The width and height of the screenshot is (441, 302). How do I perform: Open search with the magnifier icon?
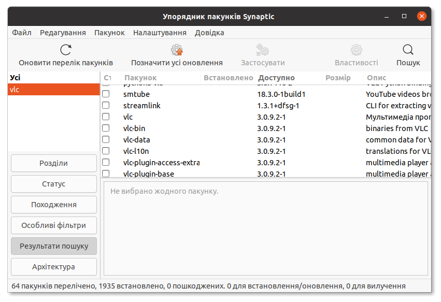tap(408, 49)
